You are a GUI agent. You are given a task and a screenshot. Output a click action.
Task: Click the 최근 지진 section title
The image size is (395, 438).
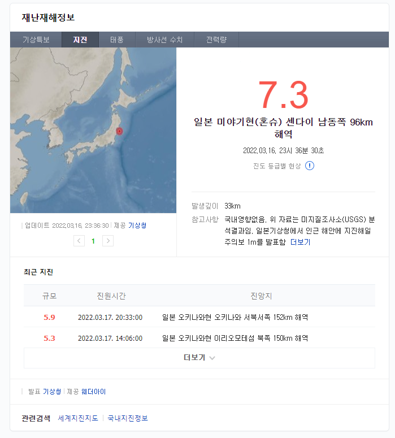click(x=38, y=272)
